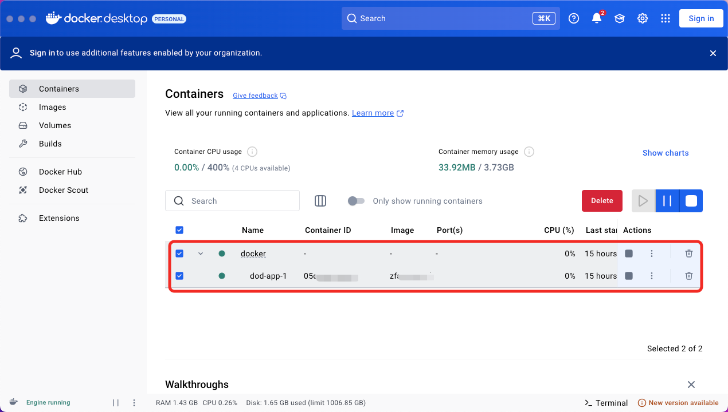Uncheck the docker row checkbox
728x412 pixels.
click(x=179, y=253)
